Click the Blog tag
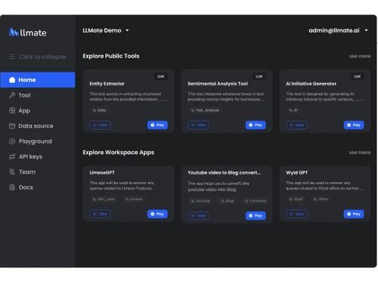Image resolution: width=378 pixels, height=283 pixels. pos(228,201)
